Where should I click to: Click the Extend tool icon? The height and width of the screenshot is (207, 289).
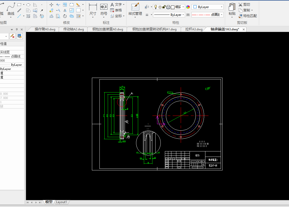58,10
